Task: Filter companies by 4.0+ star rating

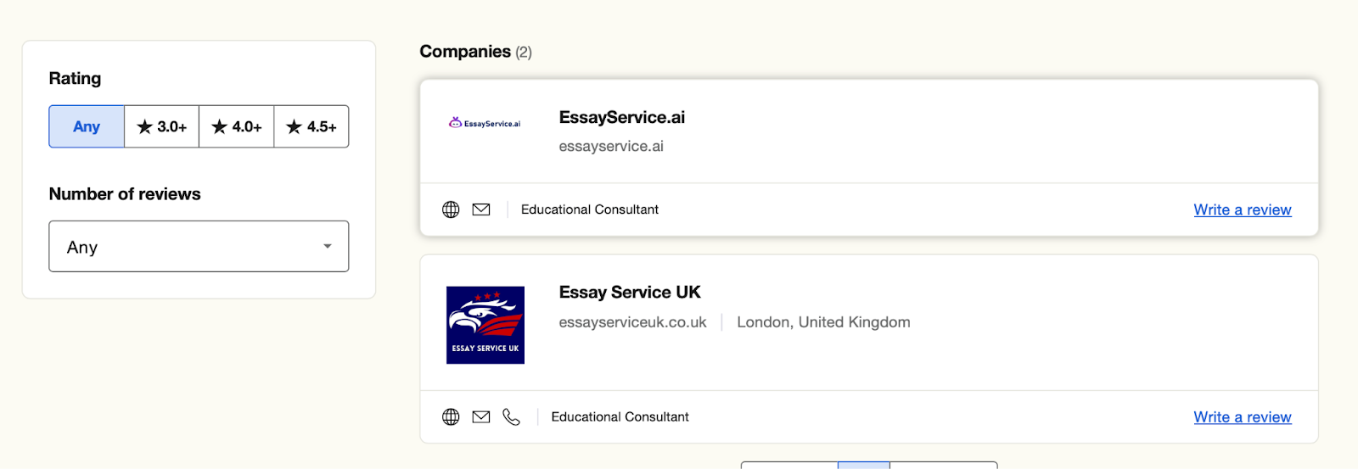Action: 237,126
